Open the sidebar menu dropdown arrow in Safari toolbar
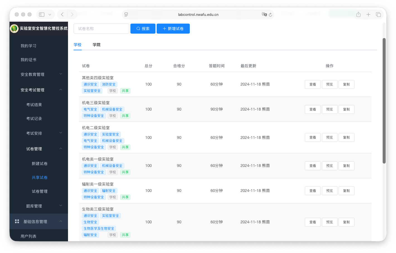Image resolution: width=396 pixels, height=253 pixels. click(x=50, y=14)
